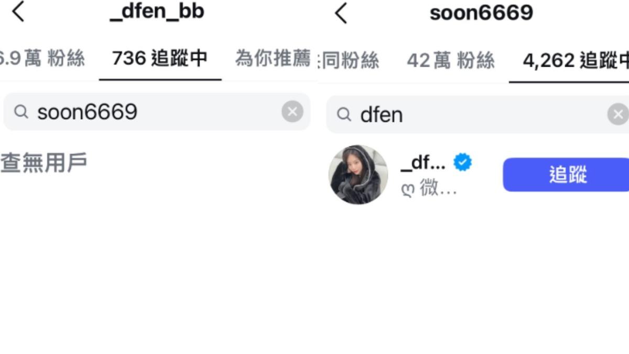Tap the magnifier icon beside soon6669 query

(x=21, y=111)
